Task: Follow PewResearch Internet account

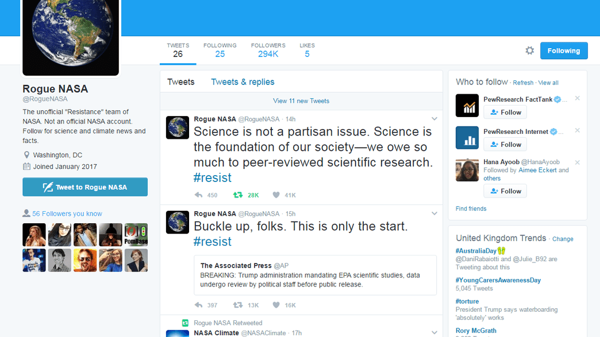Action: 505,145
